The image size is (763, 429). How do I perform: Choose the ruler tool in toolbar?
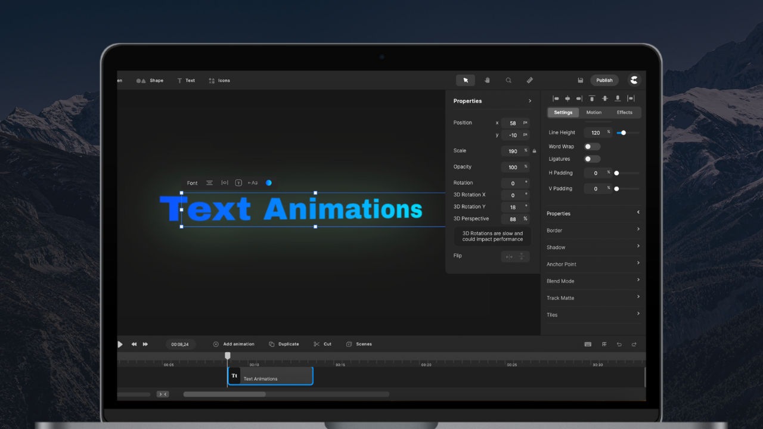point(529,80)
